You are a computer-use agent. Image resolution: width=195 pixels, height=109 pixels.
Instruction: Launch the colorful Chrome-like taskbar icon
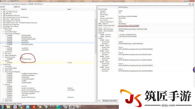(21, 107)
